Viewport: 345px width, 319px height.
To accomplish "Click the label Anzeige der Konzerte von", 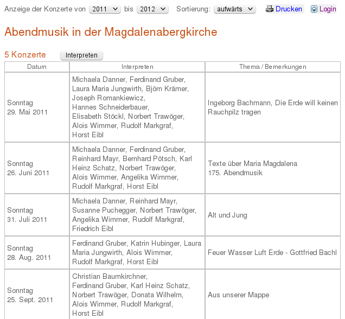I will coord(45,9).
